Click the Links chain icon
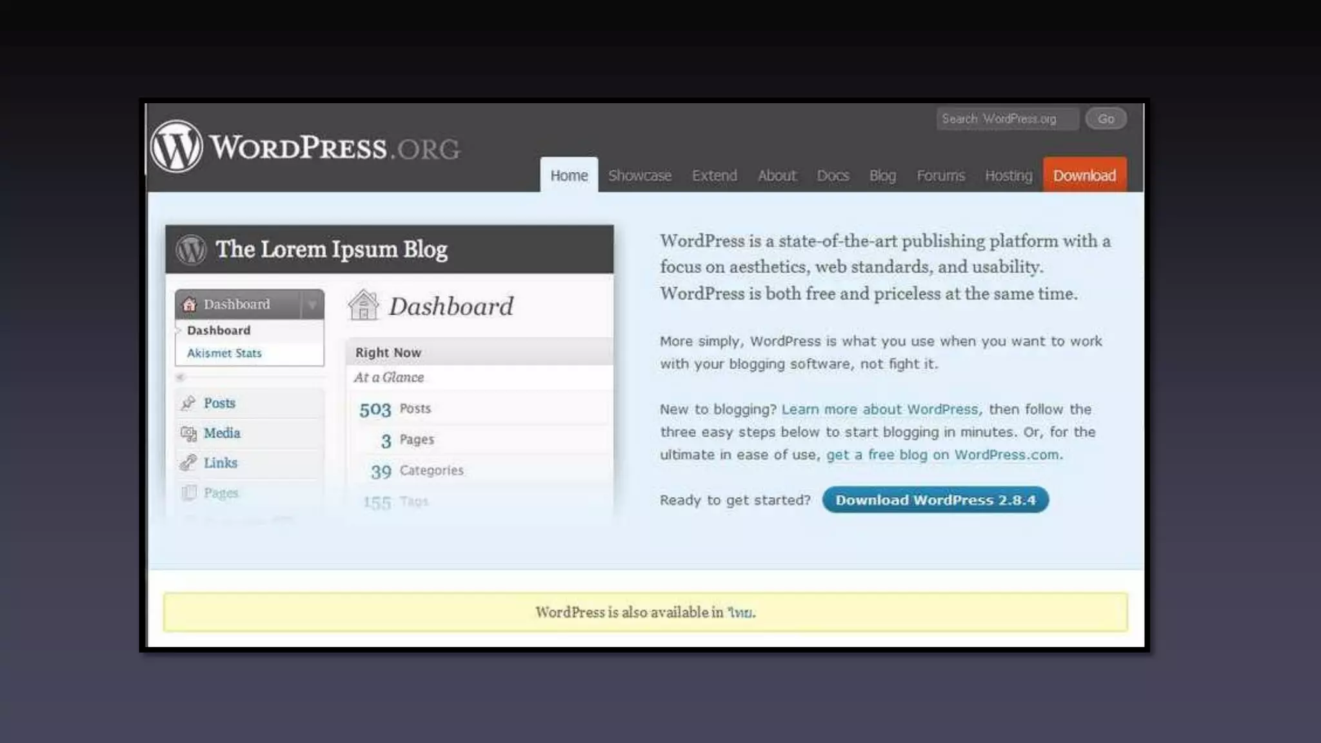This screenshot has width=1321, height=743. pyautogui.click(x=188, y=463)
